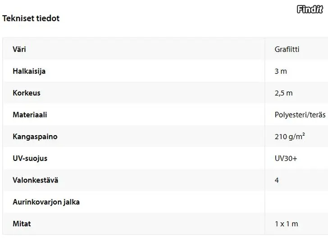
Task: Click the Korkeus row label
Action: pyautogui.click(x=27, y=93)
